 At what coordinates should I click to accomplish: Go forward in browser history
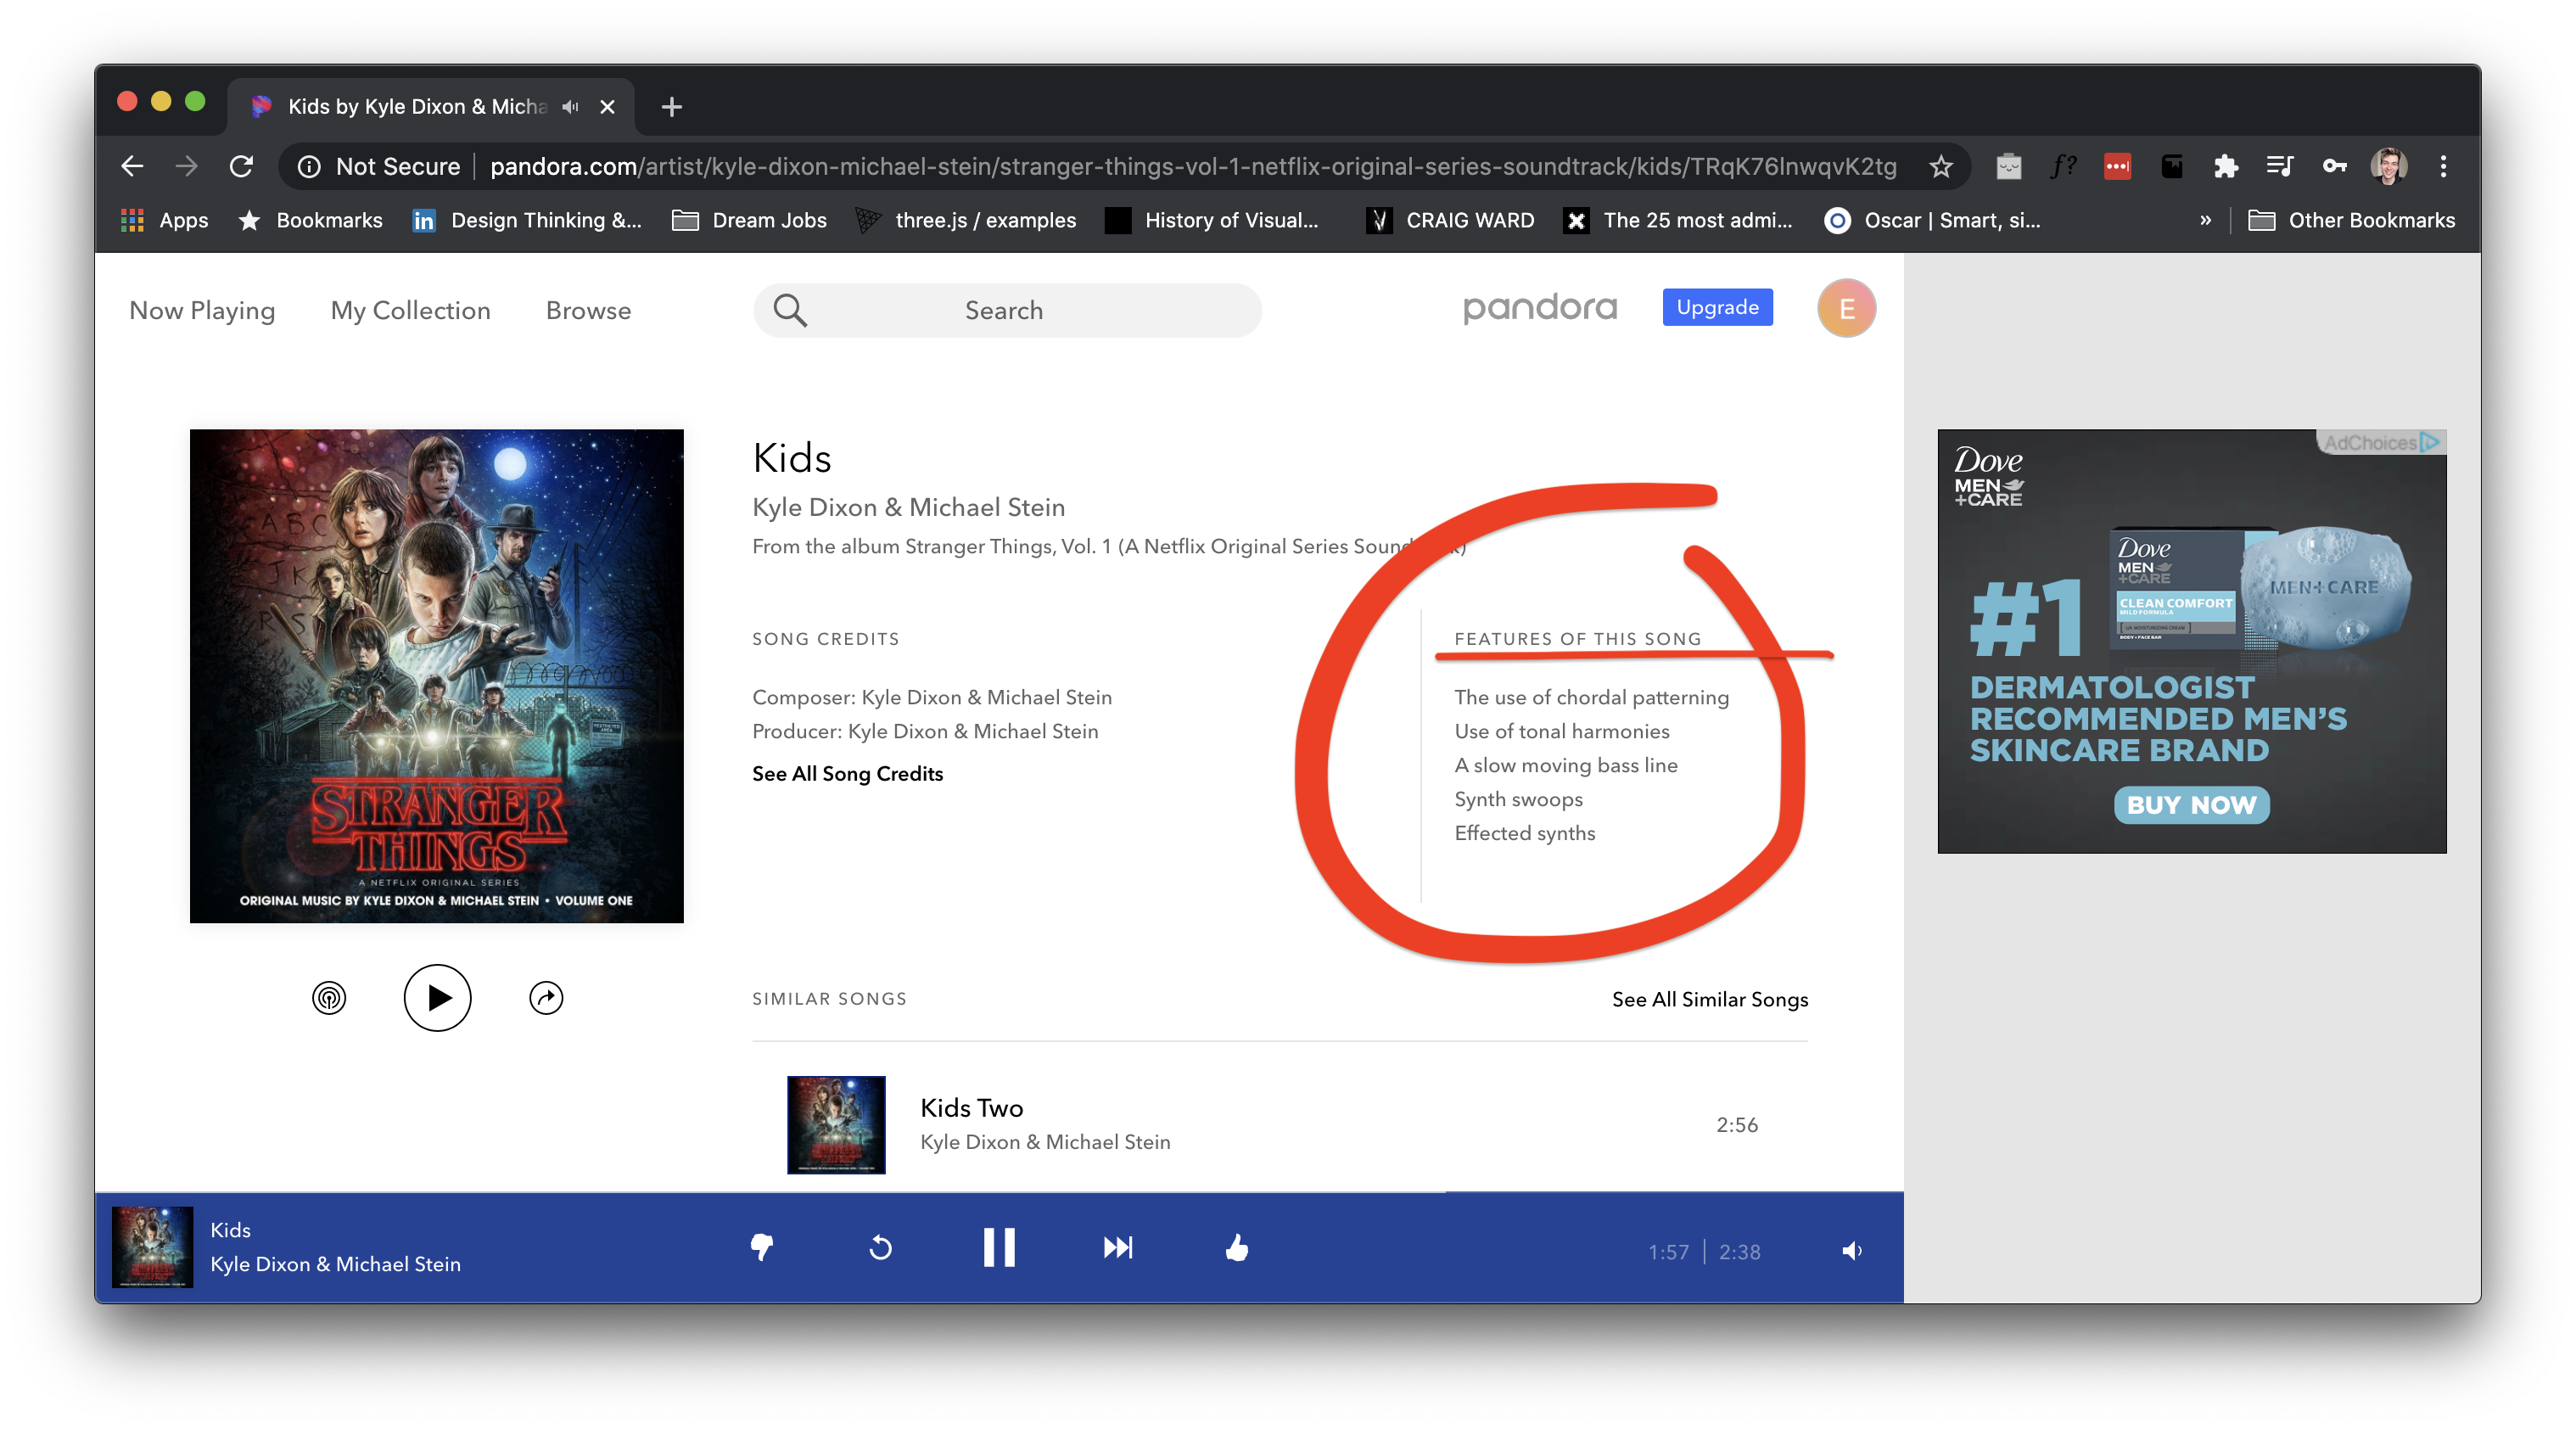coord(186,166)
